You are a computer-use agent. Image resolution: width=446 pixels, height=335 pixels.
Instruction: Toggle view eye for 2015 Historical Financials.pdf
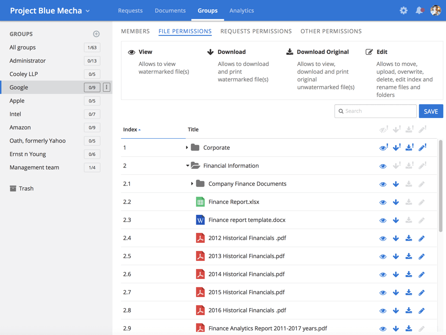(x=383, y=293)
